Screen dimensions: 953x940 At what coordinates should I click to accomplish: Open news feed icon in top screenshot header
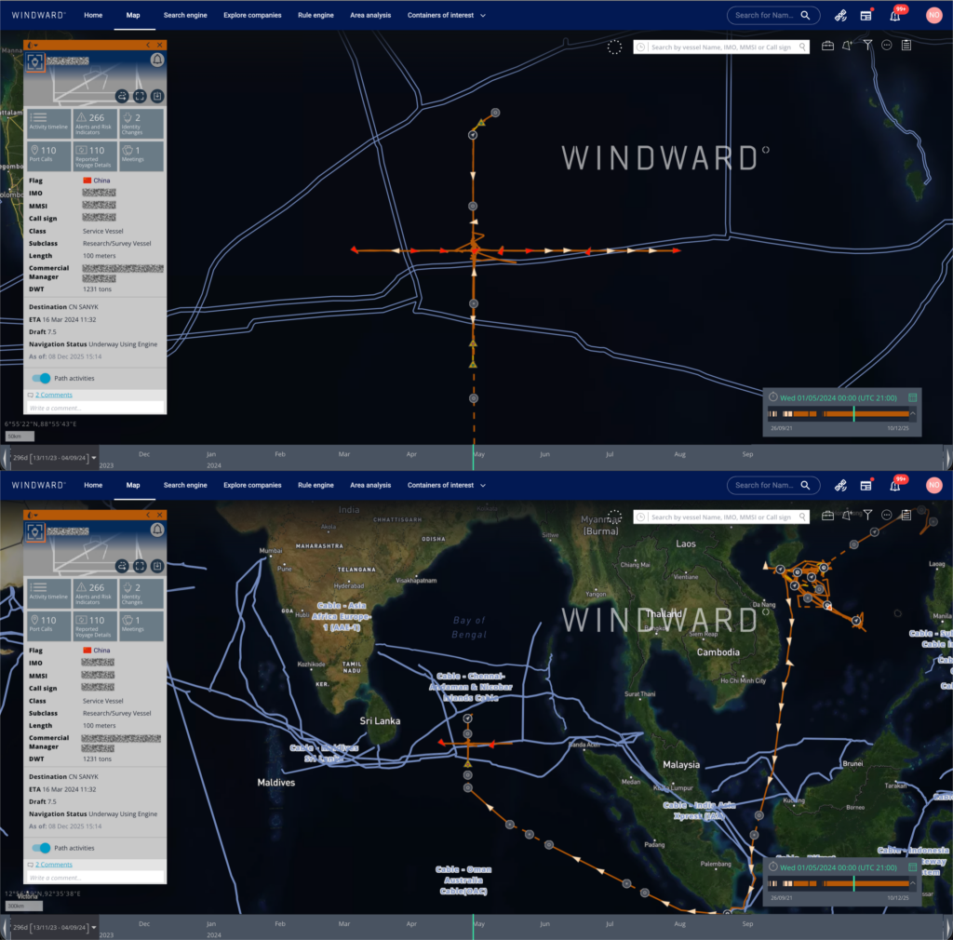click(x=866, y=16)
